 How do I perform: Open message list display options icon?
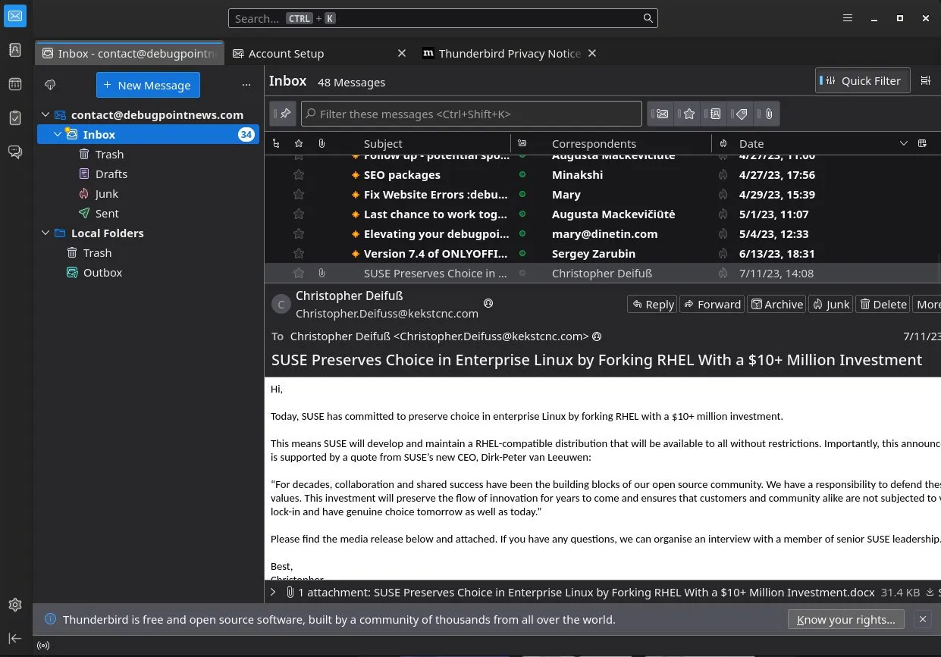[926, 81]
